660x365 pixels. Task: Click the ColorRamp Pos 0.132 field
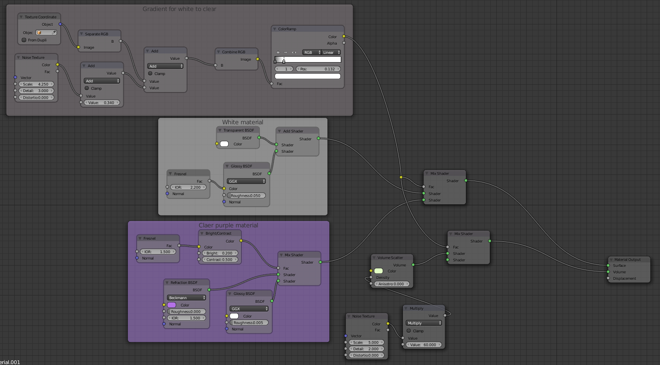[x=318, y=69]
